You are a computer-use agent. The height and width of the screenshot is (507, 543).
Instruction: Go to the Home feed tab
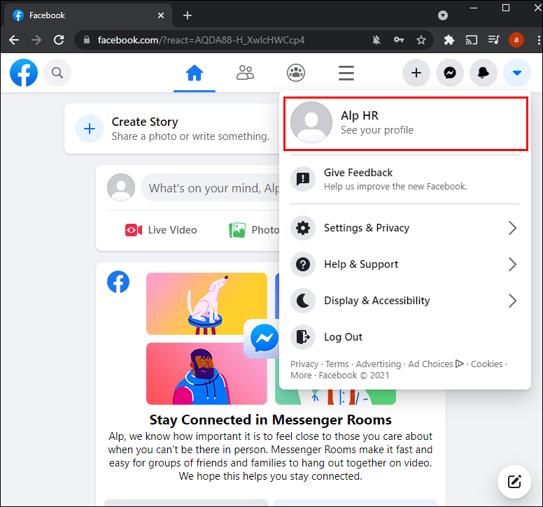click(195, 73)
